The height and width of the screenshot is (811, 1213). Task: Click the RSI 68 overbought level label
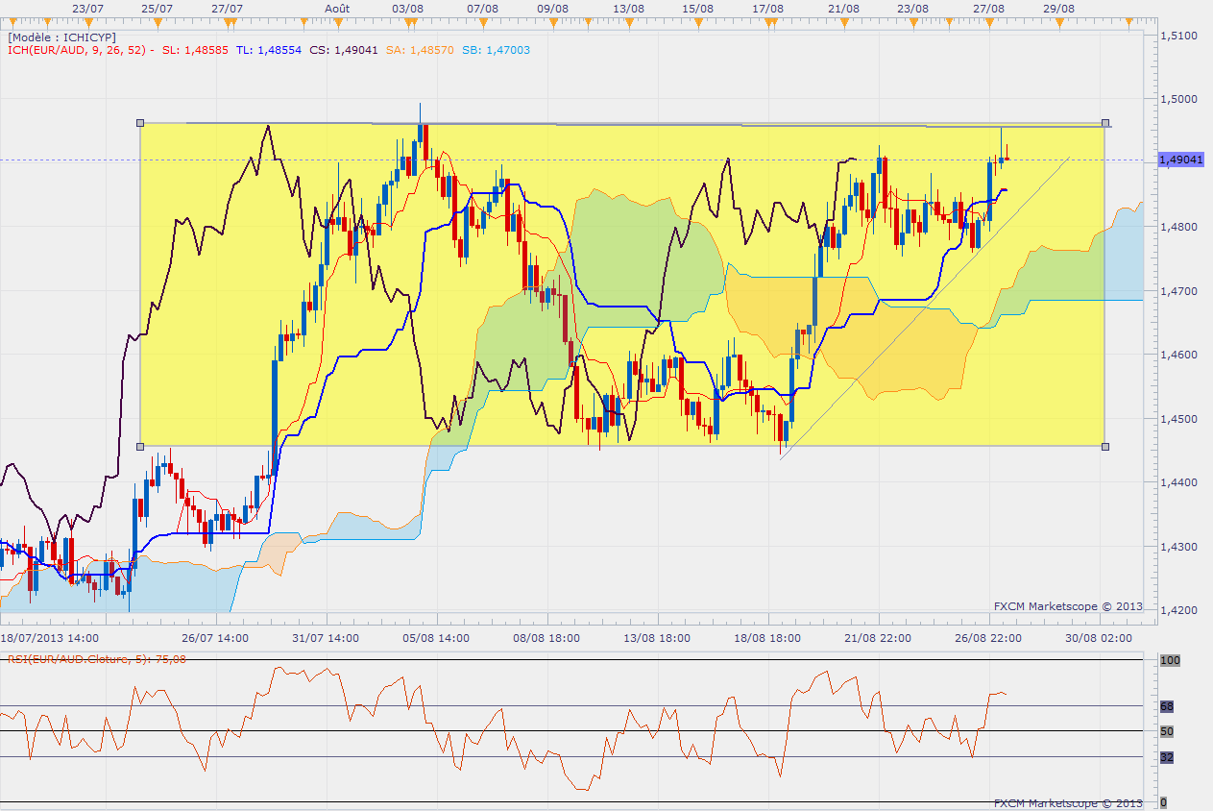pos(1168,706)
